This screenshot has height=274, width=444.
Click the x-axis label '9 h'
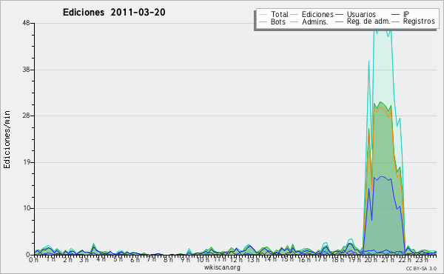coord(185,259)
